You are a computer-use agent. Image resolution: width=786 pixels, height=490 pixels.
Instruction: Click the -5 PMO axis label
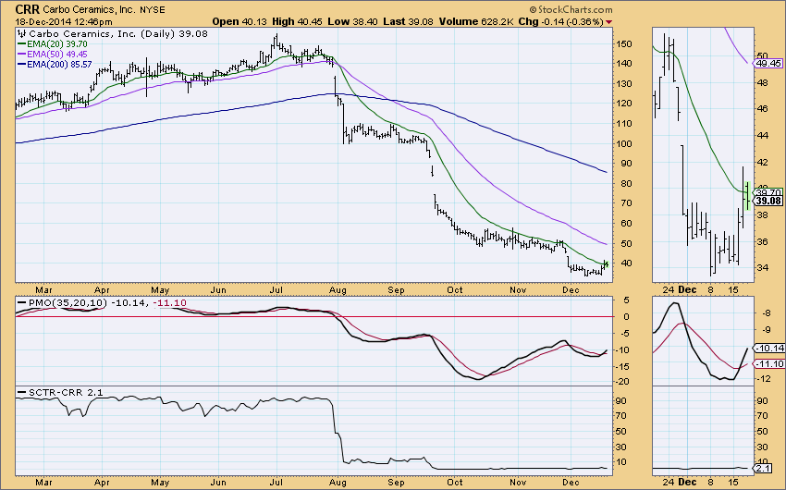(x=623, y=334)
